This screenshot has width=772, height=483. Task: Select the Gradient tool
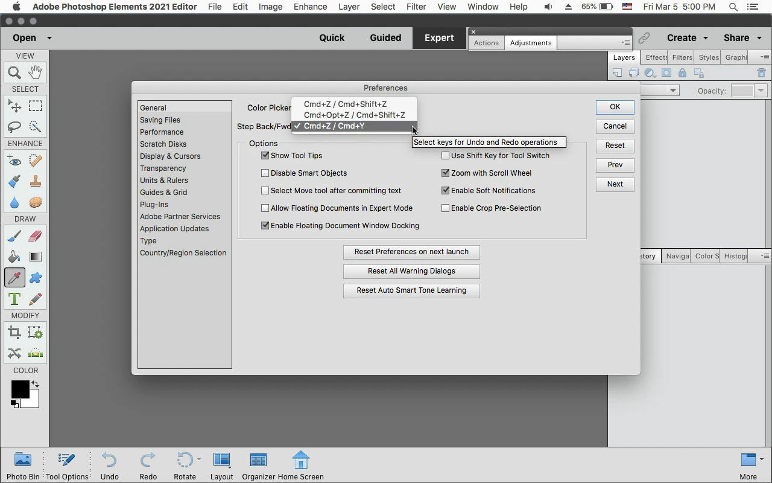coord(36,257)
